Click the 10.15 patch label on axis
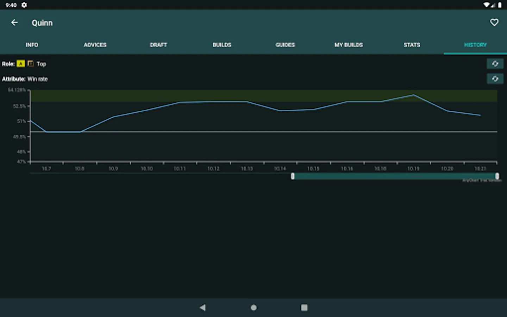This screenshot has height=317, width=507. (x=313, y=169)
